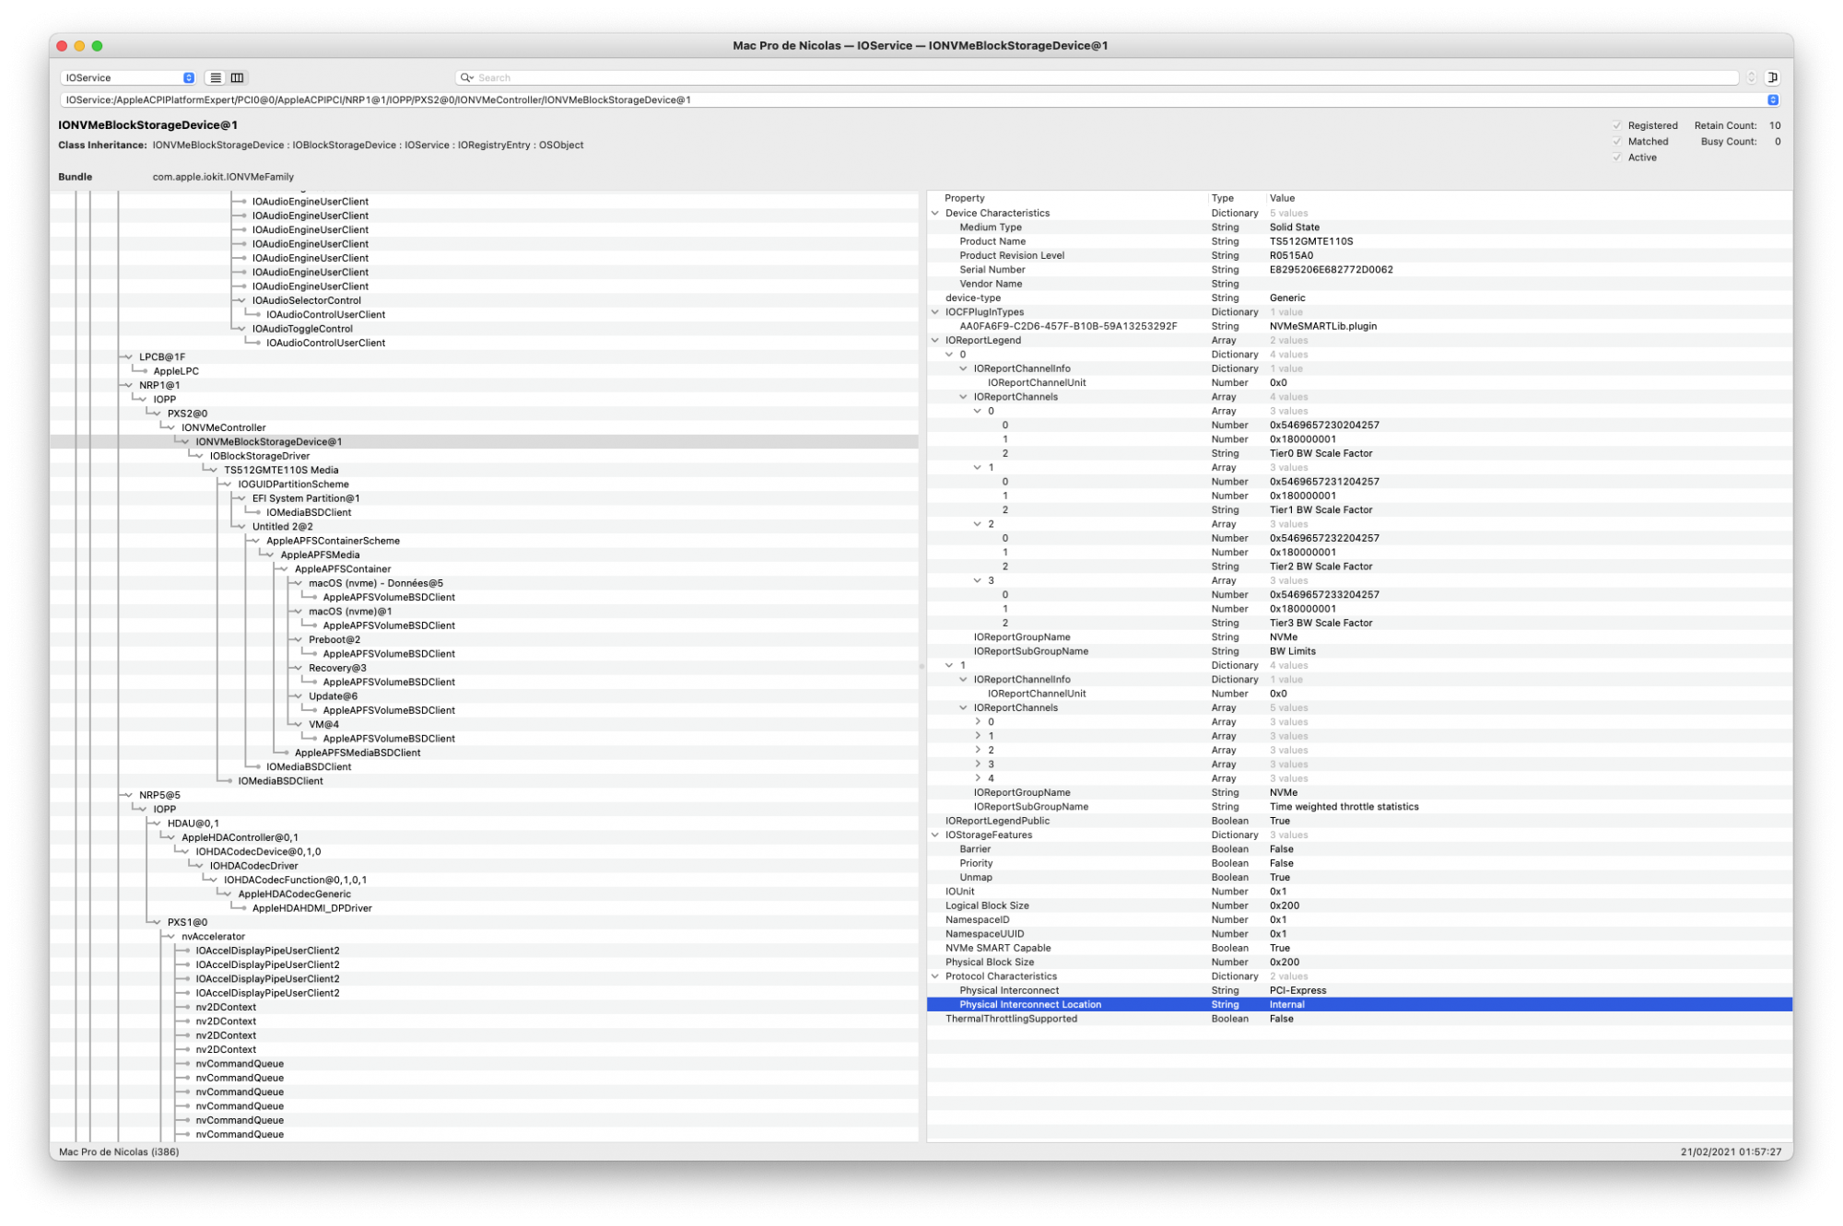The height and width of the screenshot is (1226, 1843).
Task: Switch to the column browser view icon
Action: point(237,78)
